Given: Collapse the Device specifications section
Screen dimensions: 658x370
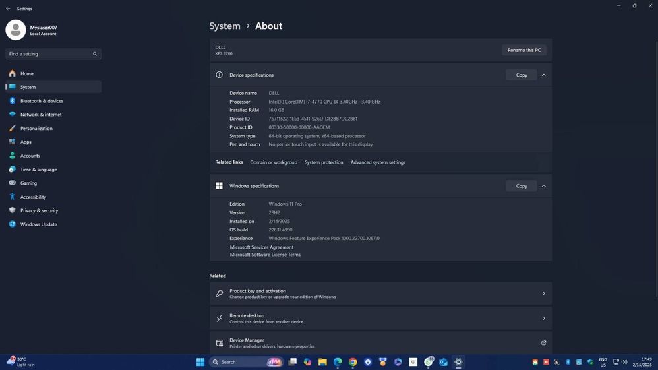Looking at the screenshot, I should (543, 75).
